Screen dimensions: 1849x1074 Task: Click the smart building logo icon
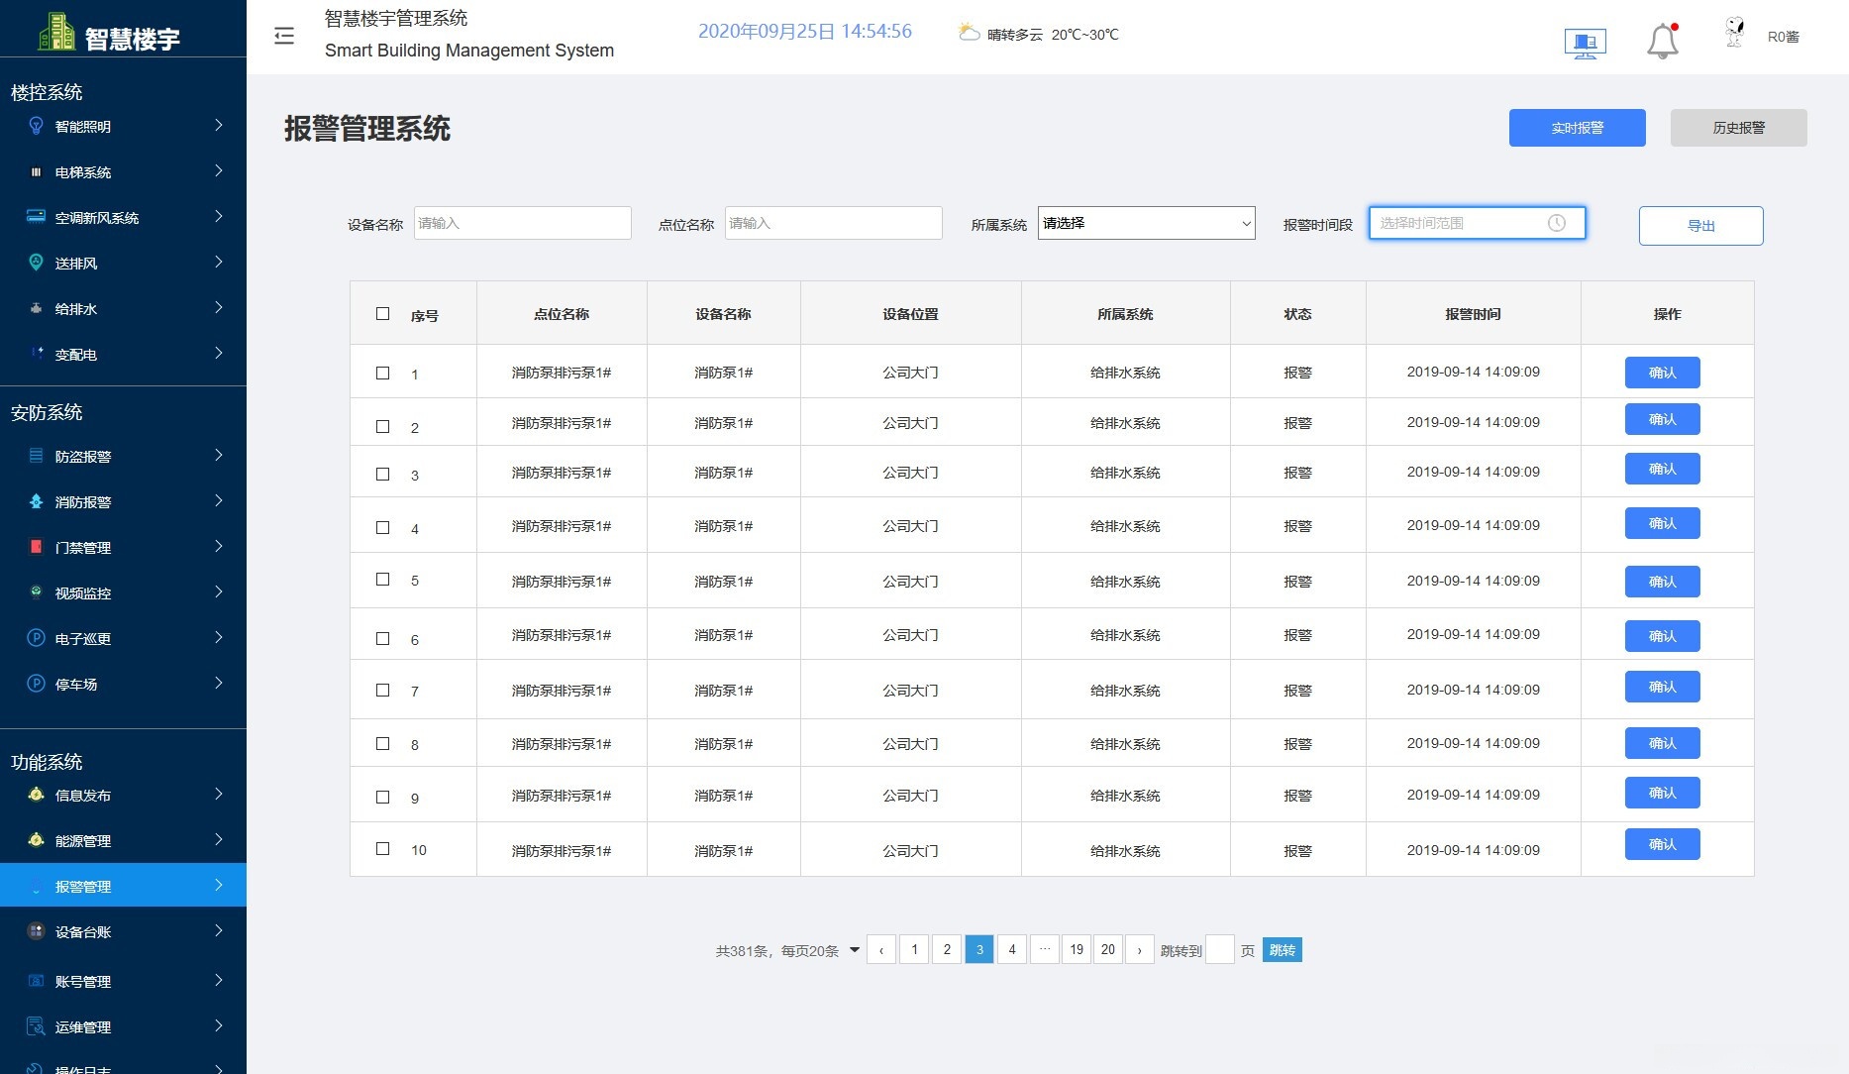(x=55, y=32)
